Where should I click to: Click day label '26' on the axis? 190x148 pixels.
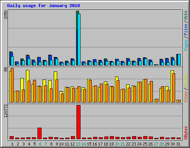150,144
